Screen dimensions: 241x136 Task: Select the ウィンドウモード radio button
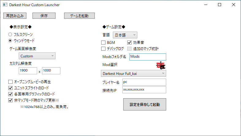pyautogui.click(x=10, y=41)
